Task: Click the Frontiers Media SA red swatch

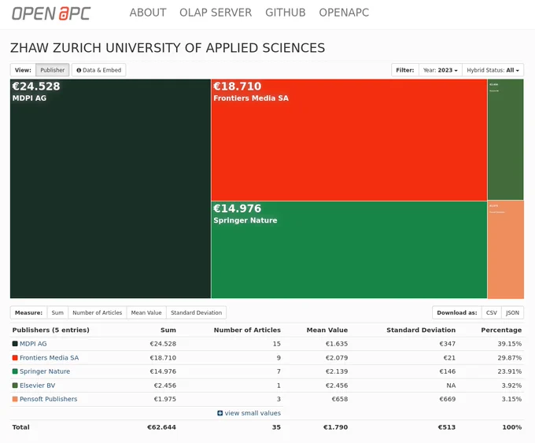Action: click(15, 358)
